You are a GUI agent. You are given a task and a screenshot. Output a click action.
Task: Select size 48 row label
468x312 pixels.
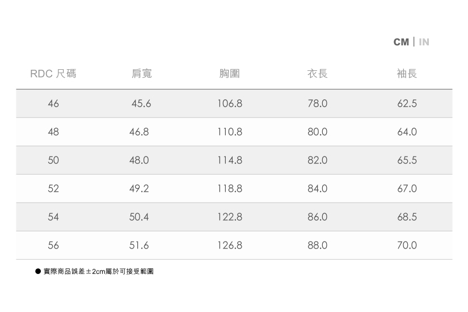[x=53, y=132]
